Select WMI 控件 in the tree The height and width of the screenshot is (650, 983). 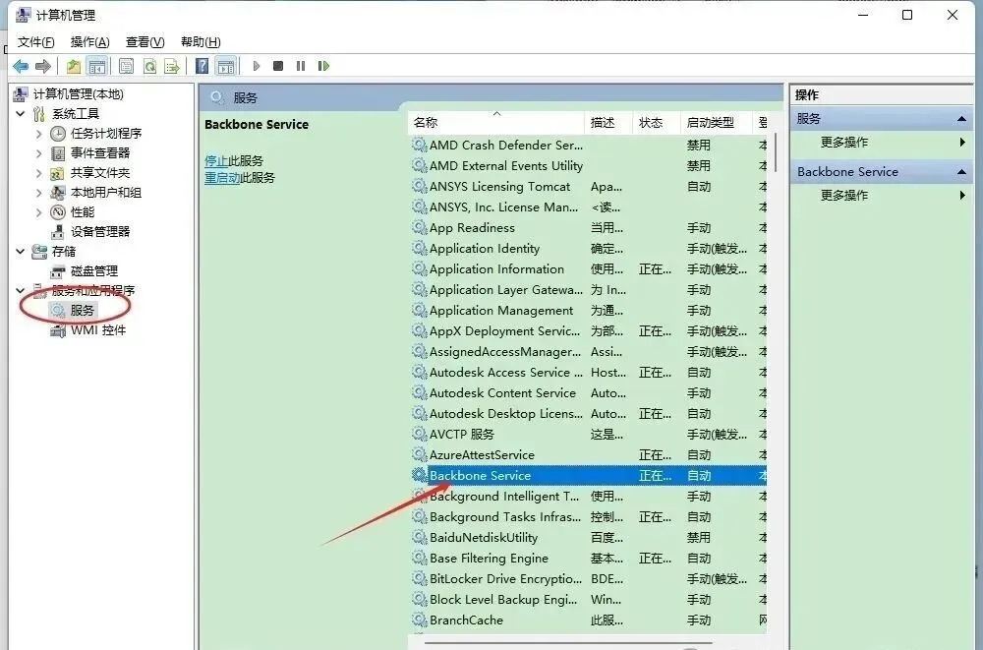98,330
